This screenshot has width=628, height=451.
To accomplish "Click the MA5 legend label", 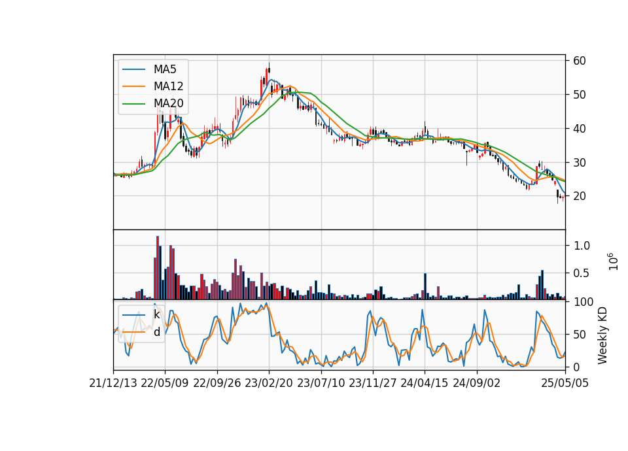I will click(x=165, y=69).
